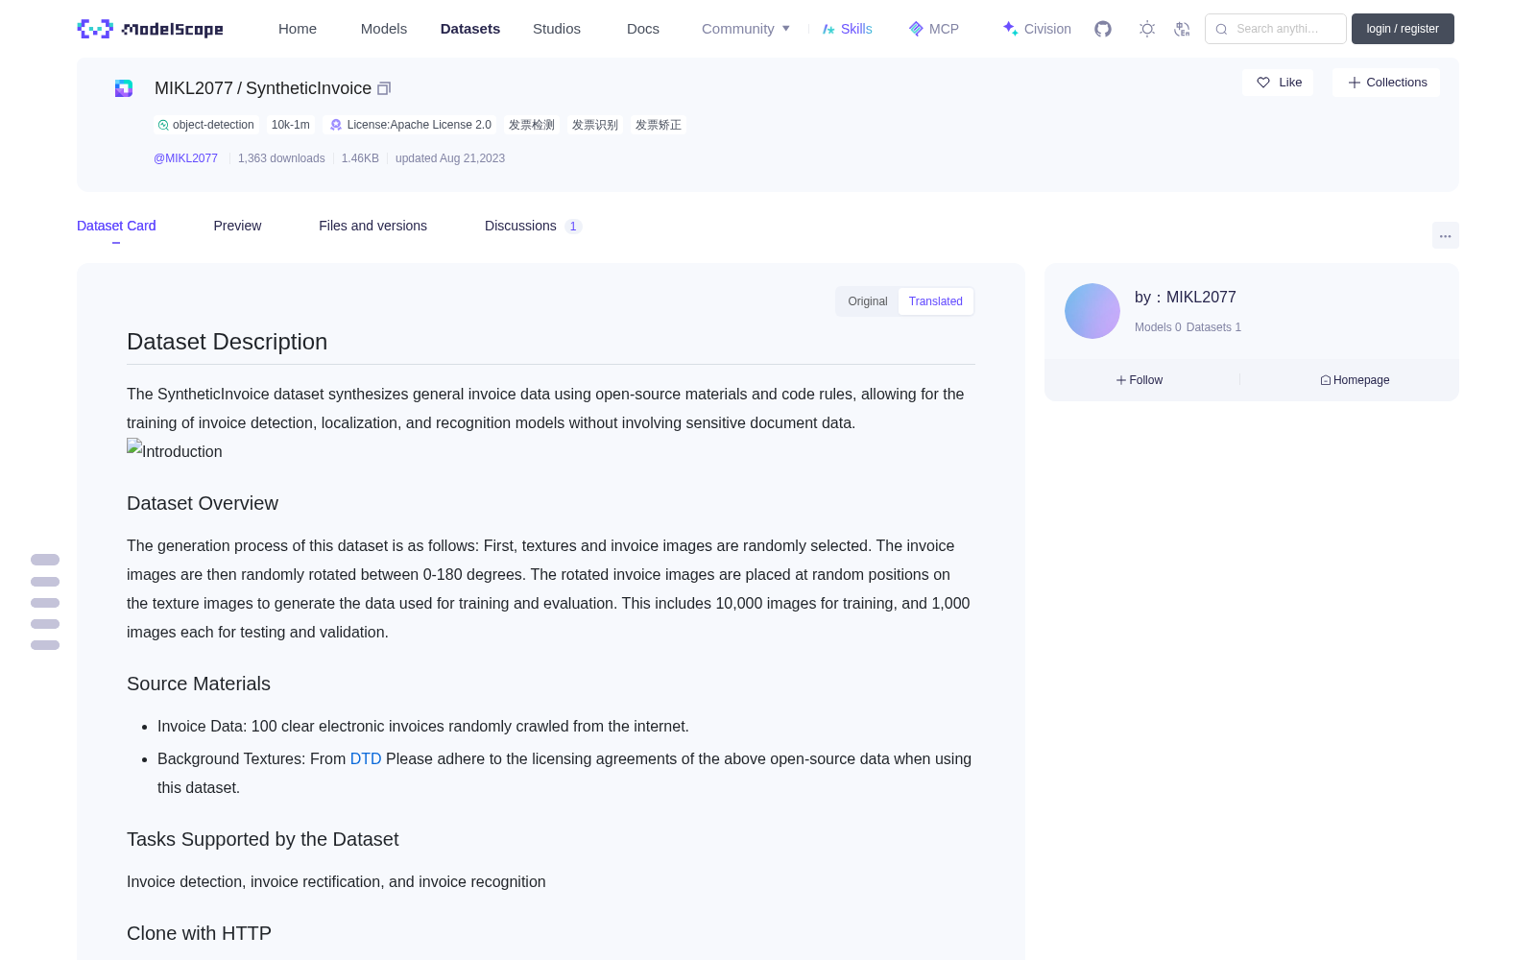Toggle light/dark theme sun icon
Image resolution: width=1536 pixels, height=960 pixels.
(x=1147, y=29)
